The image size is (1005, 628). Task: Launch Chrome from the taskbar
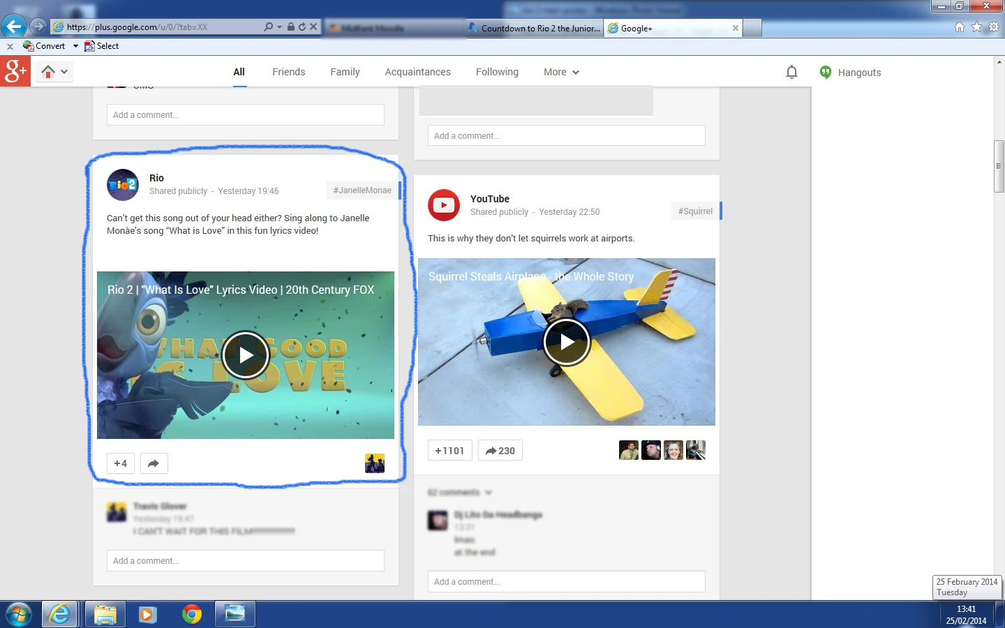[191, 614]
